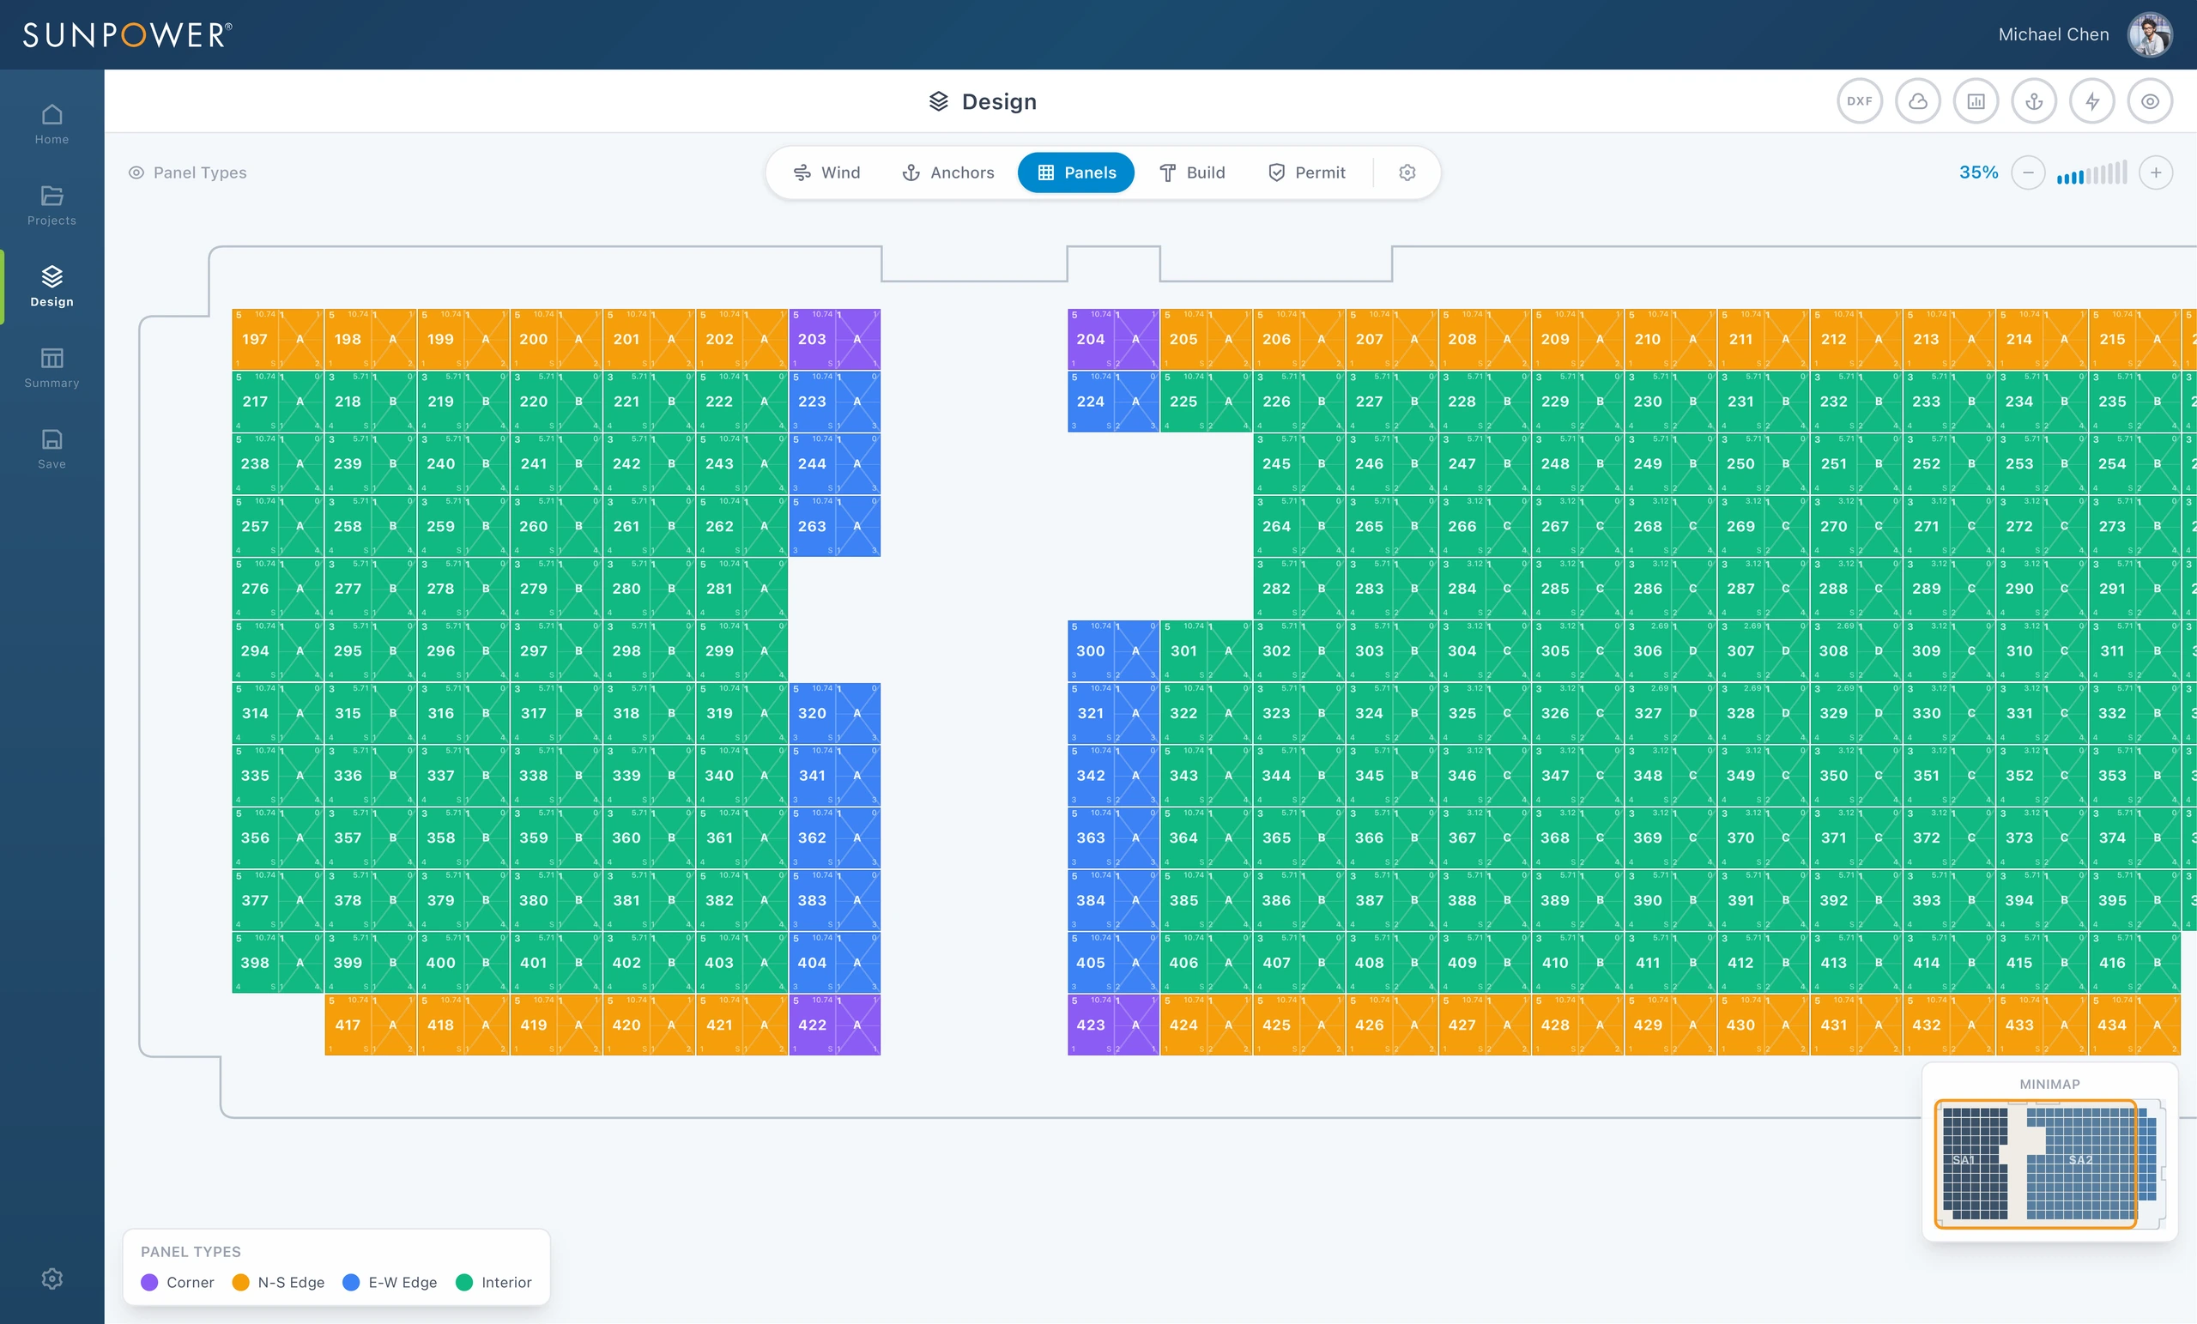Click the lightning bolt icon

pyautogui.click(x=2091, y=101)
